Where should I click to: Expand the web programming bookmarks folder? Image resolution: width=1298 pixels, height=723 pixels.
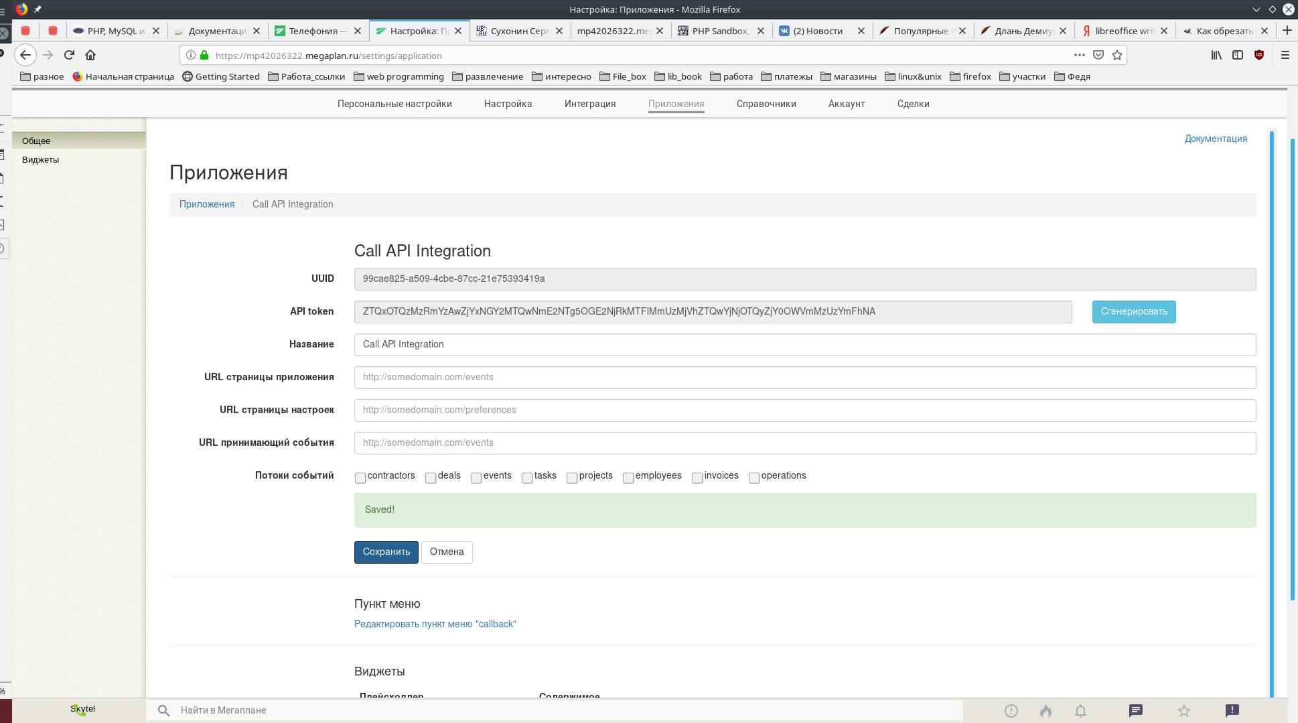(x=399, y=76)
